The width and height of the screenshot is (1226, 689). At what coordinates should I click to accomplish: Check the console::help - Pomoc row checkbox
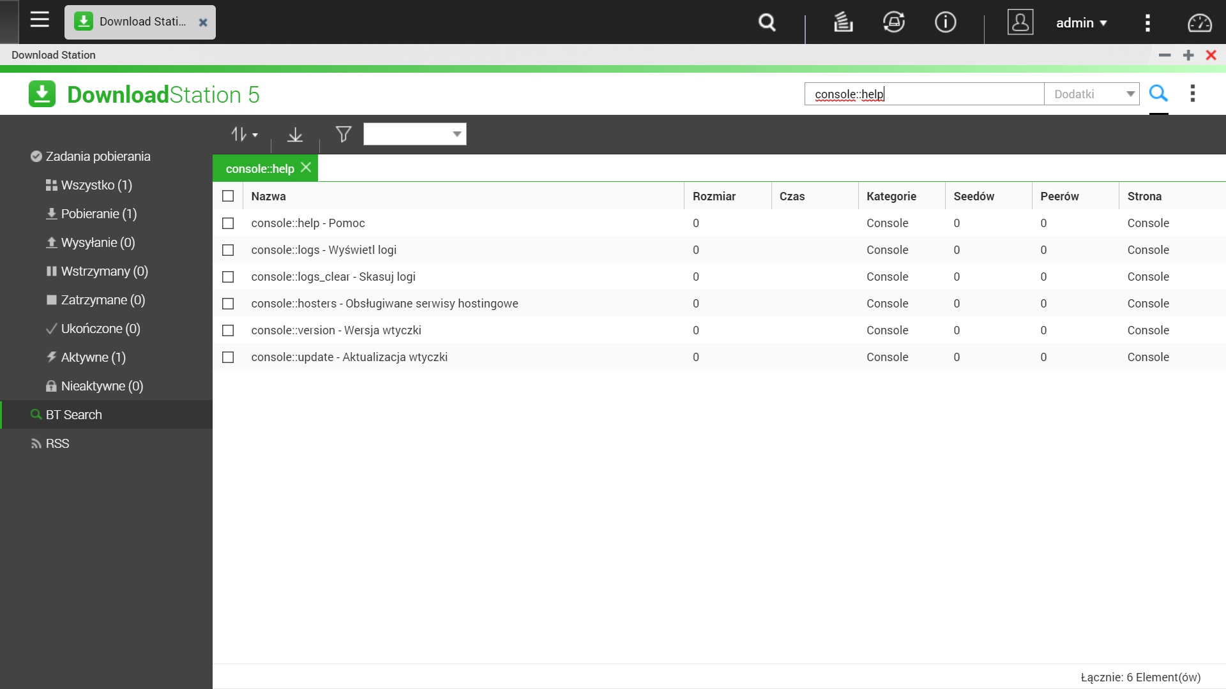click(228, 223)
